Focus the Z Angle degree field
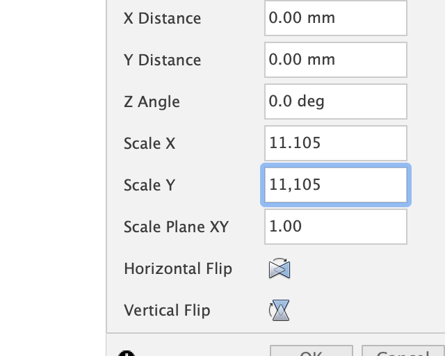 tap(335, 102)
